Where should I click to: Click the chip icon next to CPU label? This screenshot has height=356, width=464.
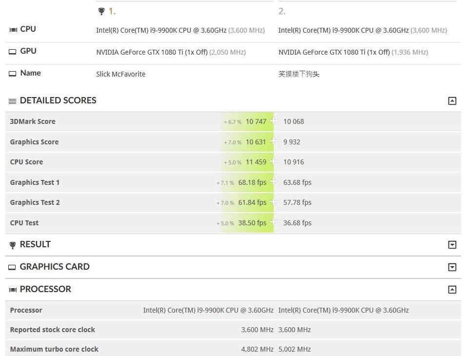(x=13, y=29)
